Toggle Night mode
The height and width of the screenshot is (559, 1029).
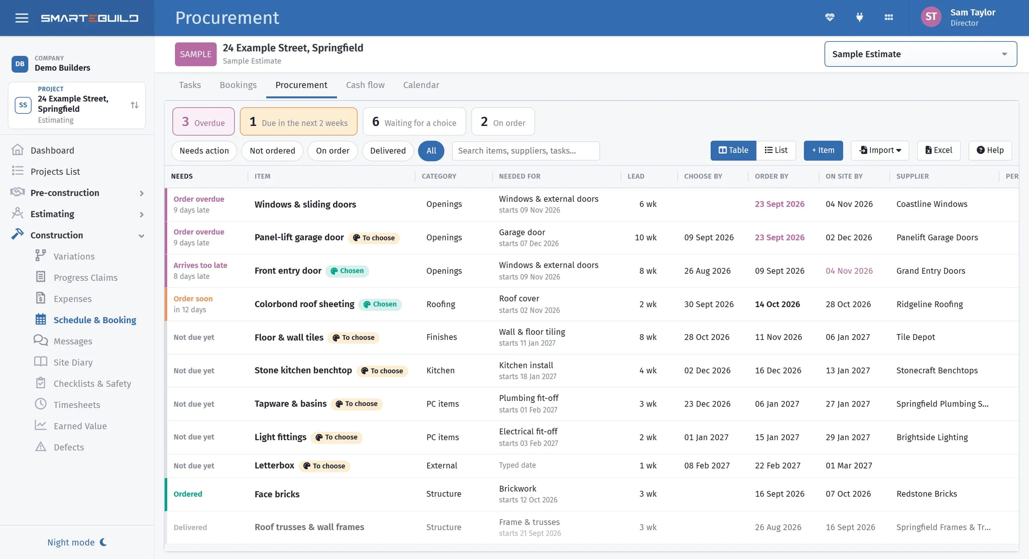click(x=77, y=542)
